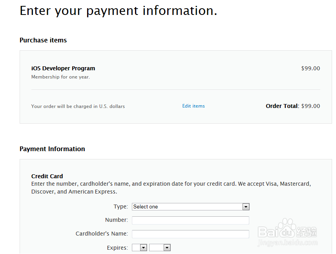Expand the expiration year dropdown
The height and width of the screenshot is (254, 336).
(x=160, y=248)
